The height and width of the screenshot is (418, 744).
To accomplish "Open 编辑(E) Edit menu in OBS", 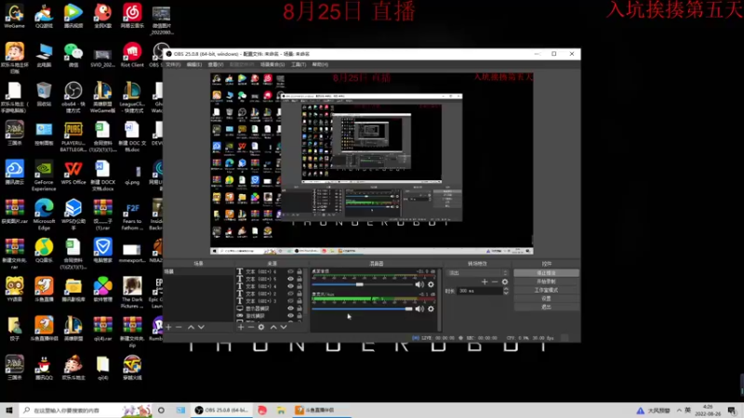I will (194, 64).
